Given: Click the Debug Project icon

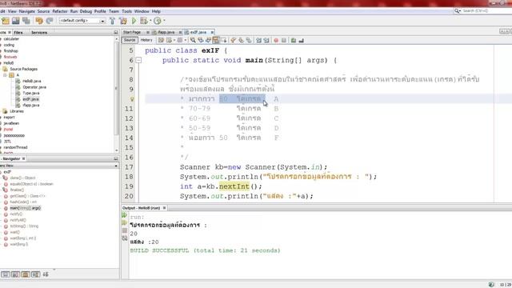Looking at the screenshot, I should [x=144, y=21].
